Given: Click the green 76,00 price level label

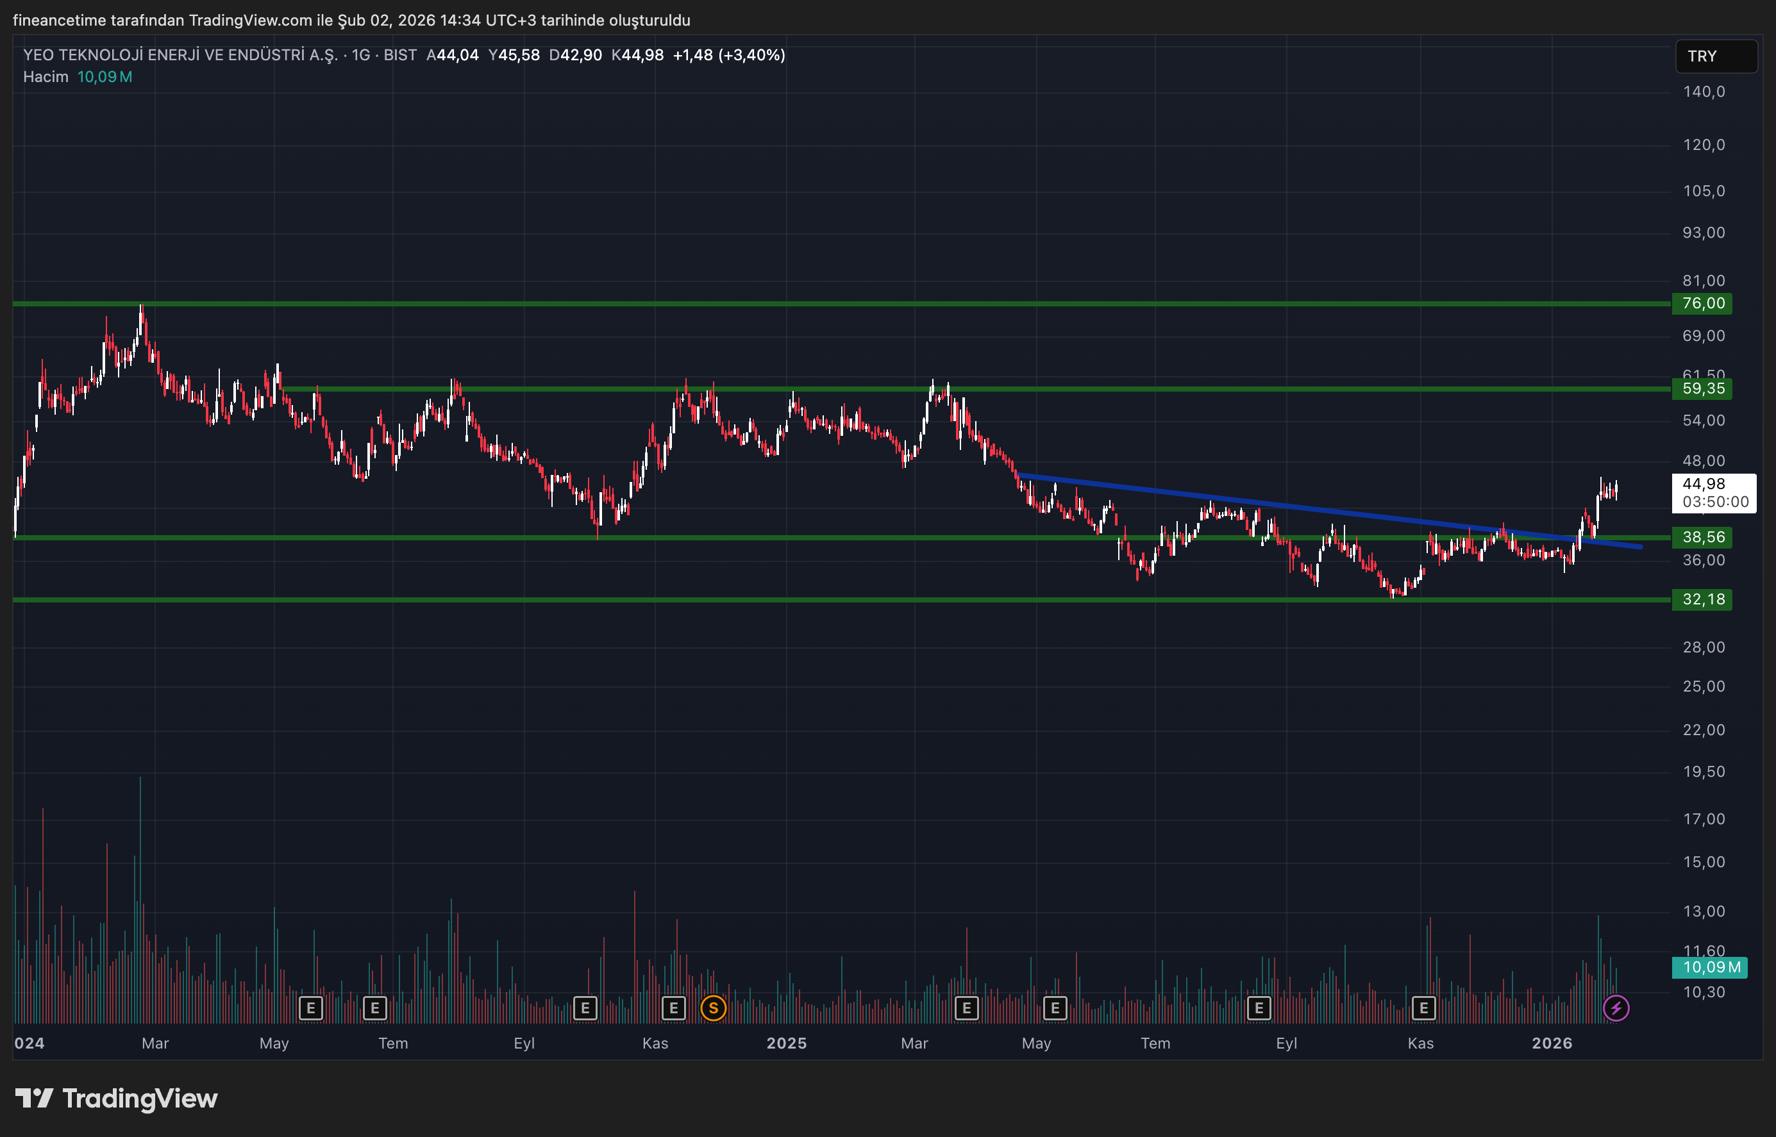Looking at the screenshot, I should coord(1702,303).
